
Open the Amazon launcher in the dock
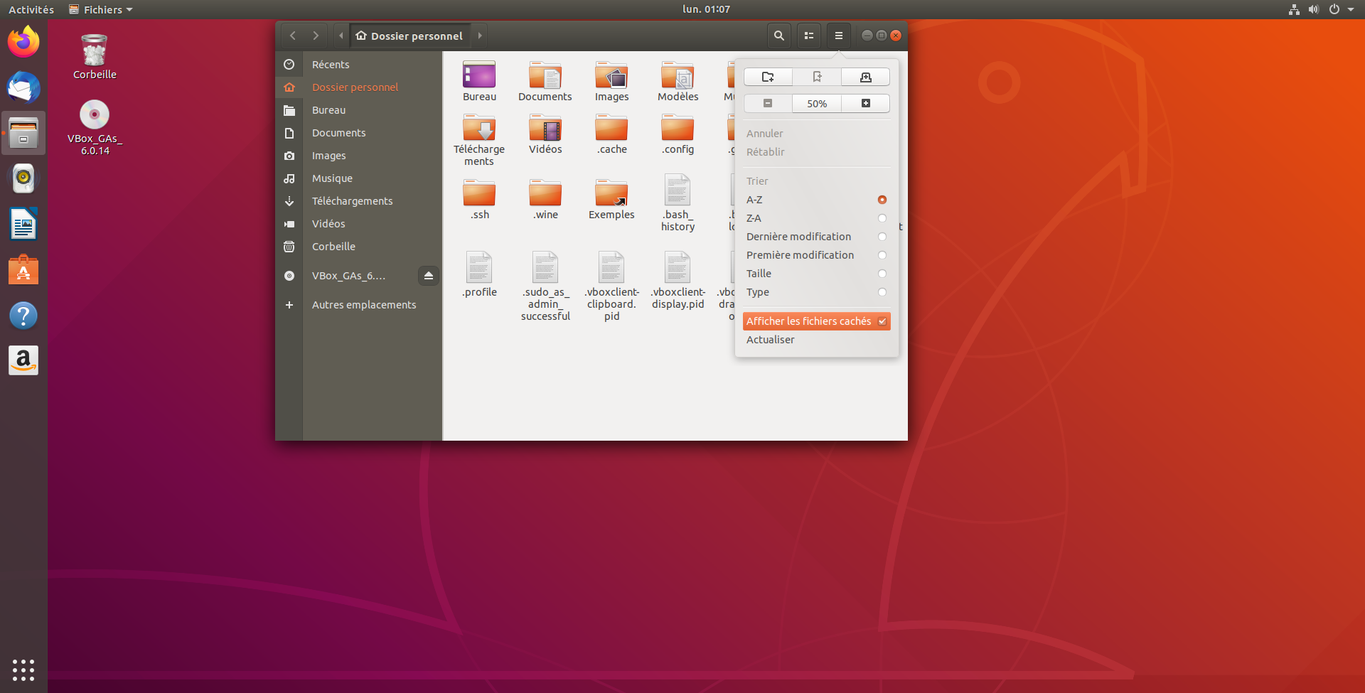click(x=23, y=360)
